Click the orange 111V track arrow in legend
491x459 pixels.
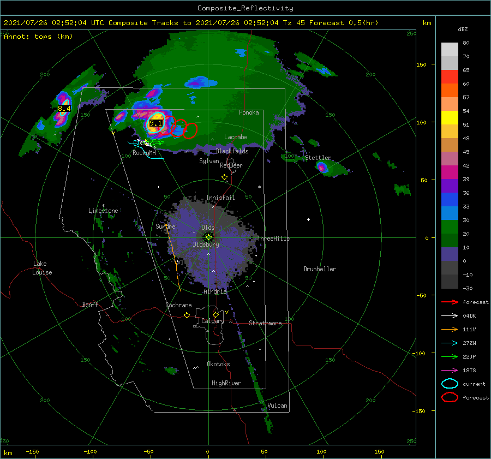pyautogui.click(x=450, y=329)
